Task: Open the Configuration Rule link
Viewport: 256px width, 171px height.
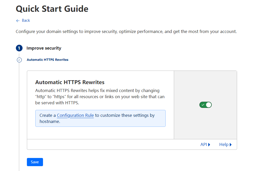Action: pos(75,115)
